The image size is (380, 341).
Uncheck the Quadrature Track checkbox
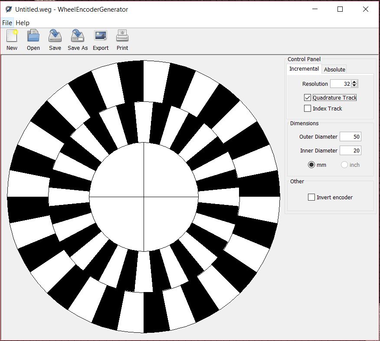point(307,97)
